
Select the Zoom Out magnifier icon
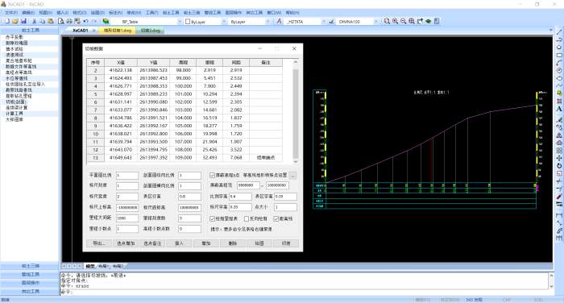point(403,22)
